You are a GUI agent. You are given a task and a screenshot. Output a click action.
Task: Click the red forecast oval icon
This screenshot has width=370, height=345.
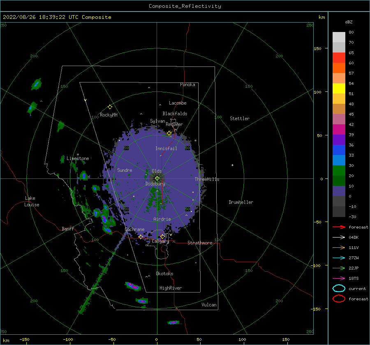(x=339, y=299)
